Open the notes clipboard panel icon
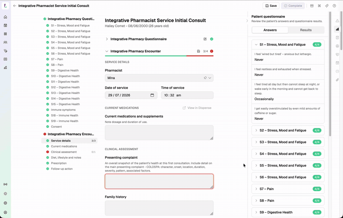Viewport: 343px width, 218px height. (x=337, y=38)
